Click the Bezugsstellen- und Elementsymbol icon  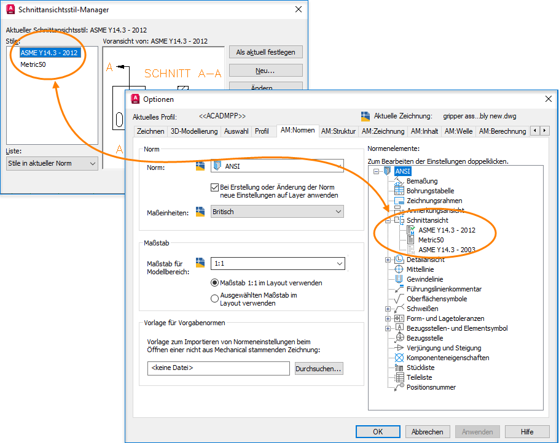399,328
